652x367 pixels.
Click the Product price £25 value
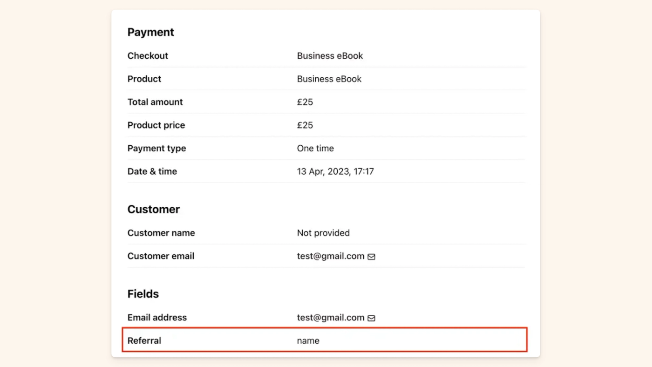point(305,125)
